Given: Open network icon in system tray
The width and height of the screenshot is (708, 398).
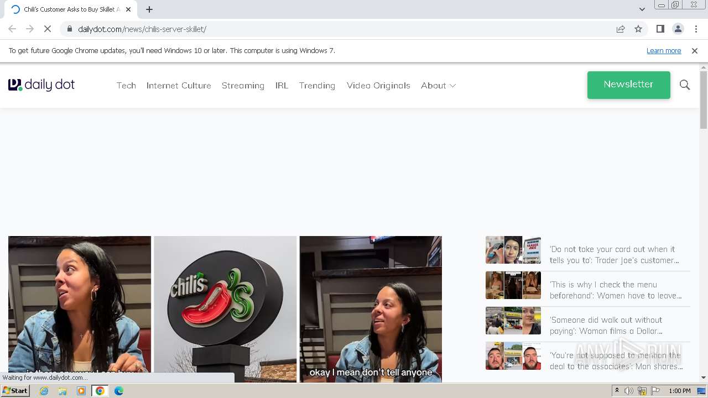Looking at the screenshot, I should click(x=642, y=391).
